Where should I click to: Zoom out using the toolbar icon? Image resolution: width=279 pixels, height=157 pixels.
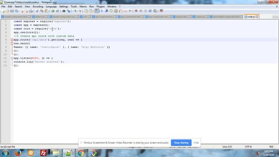80,11
